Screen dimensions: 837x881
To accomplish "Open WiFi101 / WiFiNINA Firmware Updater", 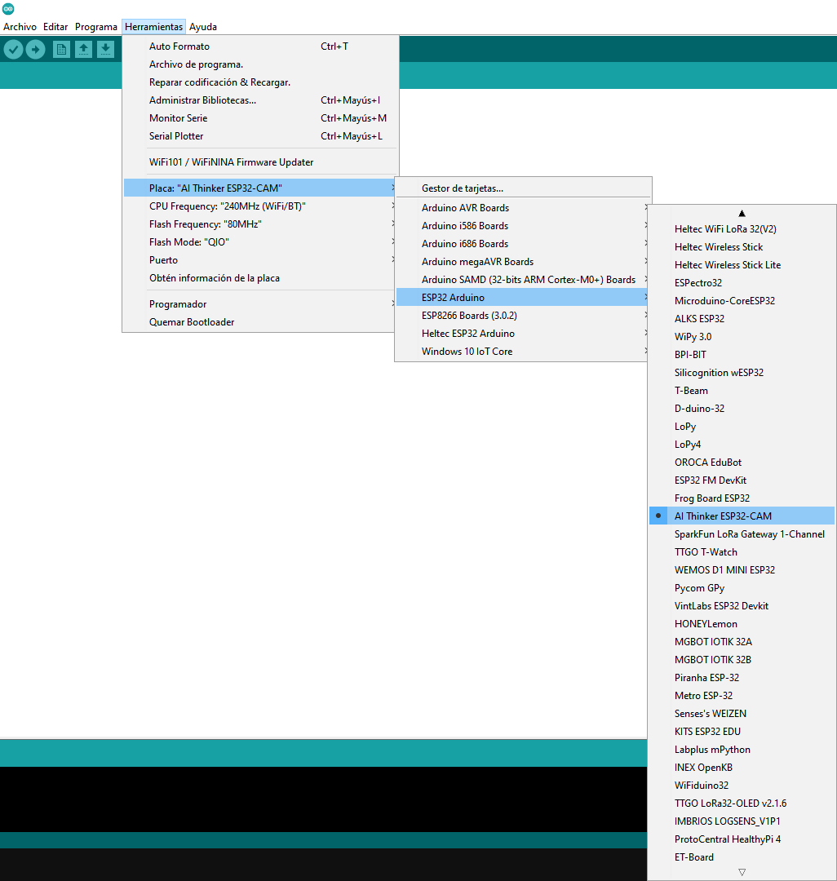I will click(261, 162).
